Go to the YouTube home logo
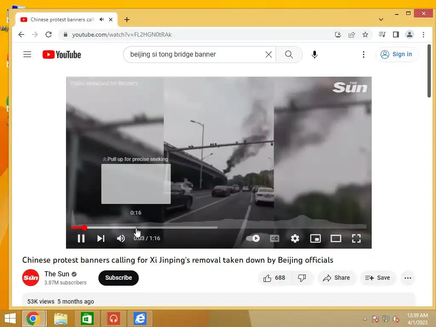The height and width of the screenshot is (327, 436). (62, 54)
